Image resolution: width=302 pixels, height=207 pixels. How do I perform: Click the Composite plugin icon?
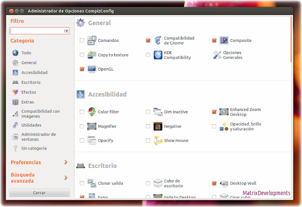coord(224,40)
